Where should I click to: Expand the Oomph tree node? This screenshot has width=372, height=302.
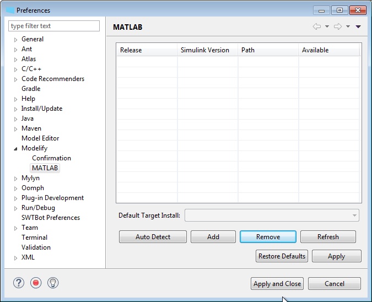(x=15, y=188)
